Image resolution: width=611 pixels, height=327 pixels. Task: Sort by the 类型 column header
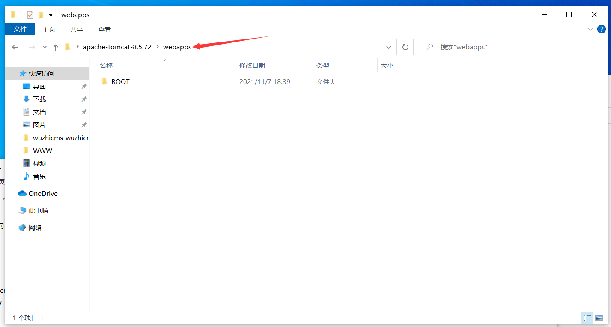pyautogui.click(x=345, y=65)
